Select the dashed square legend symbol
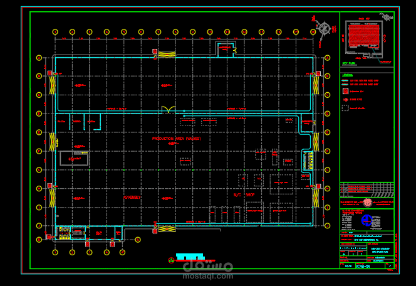Viewport: 416px width, 286px height. coord(345,108)
